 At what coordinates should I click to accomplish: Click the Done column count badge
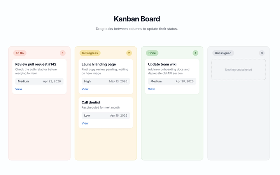coord(195,53)
